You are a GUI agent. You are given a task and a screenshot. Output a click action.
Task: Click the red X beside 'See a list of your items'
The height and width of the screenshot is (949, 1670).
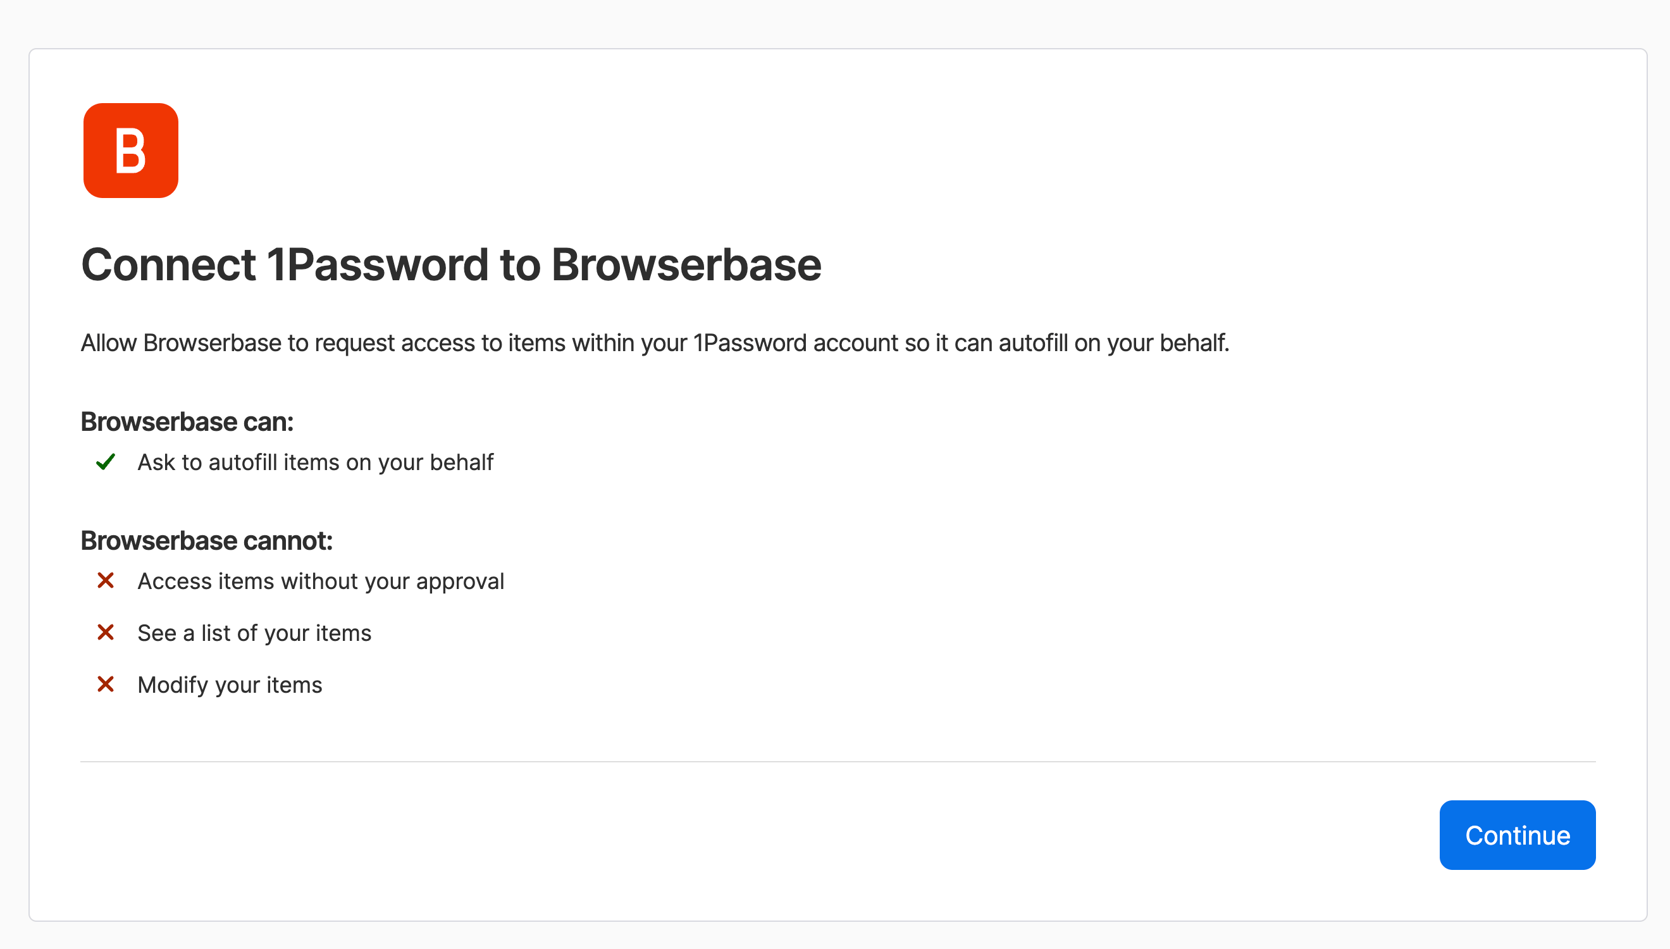(106, 632)
